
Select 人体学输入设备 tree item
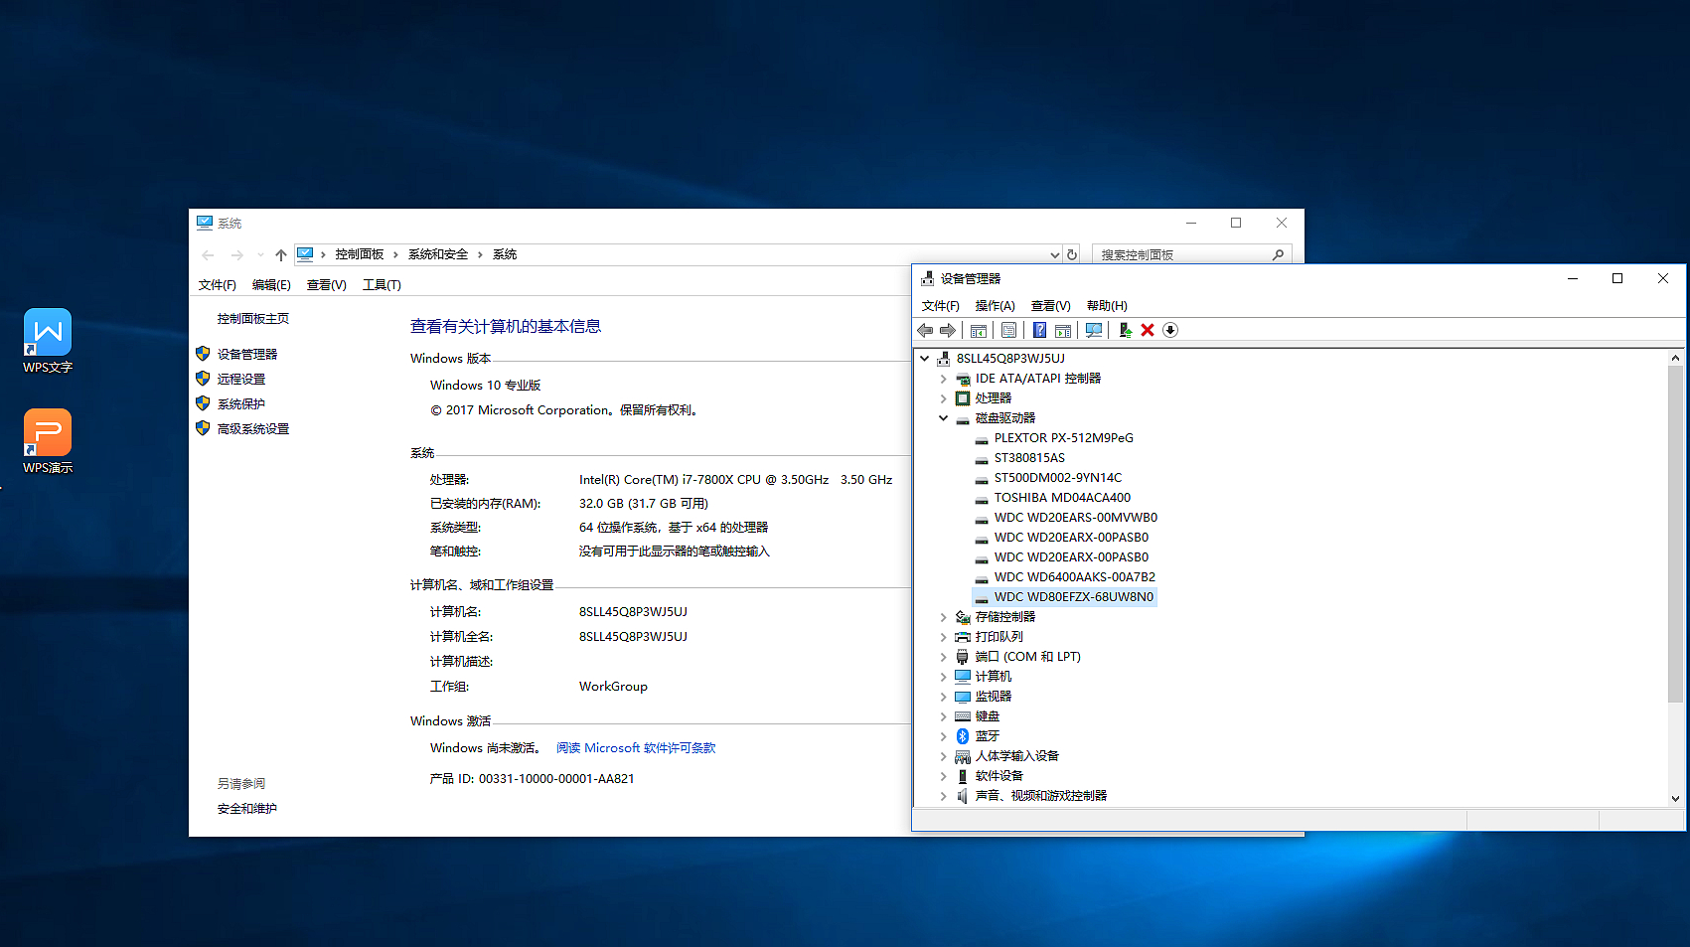point(1017,756)
